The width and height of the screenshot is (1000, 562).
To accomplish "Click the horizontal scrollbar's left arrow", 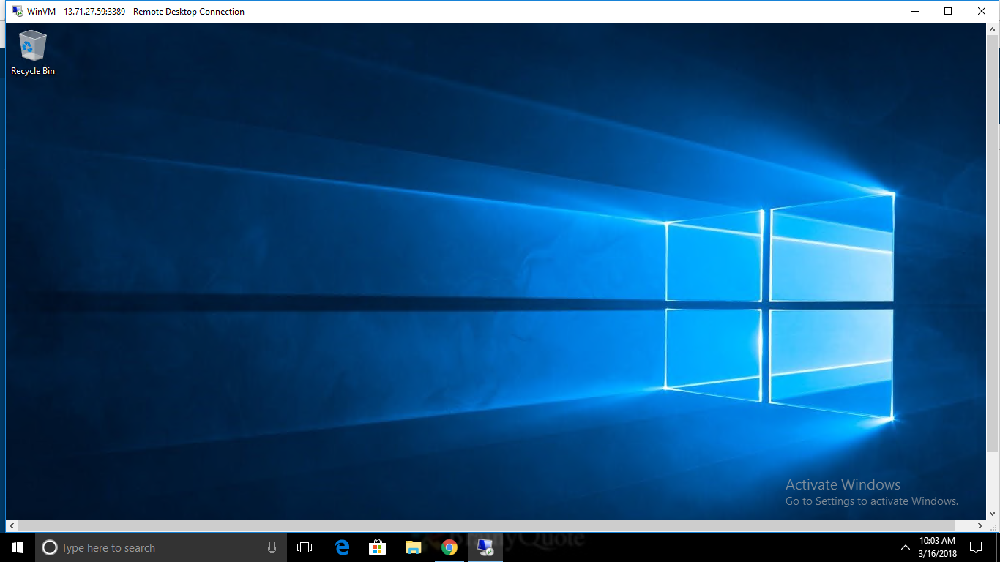I will point(12,525).
